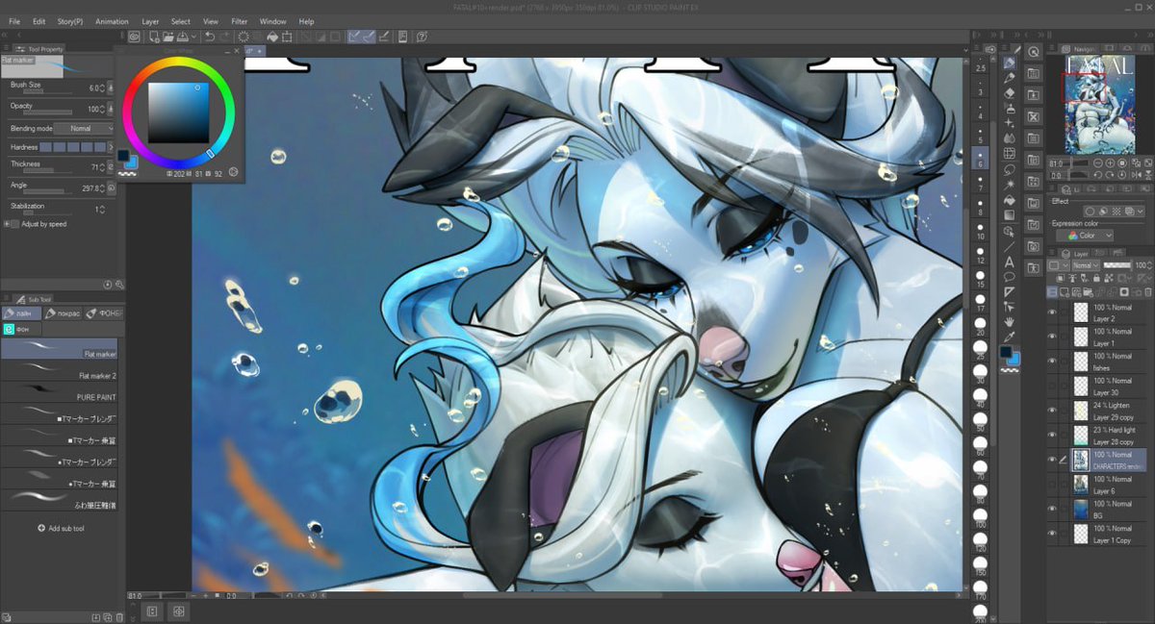The height and width of the screenshot is (624, 1155).
Task: Open the Expression color Color dropdown
Action: point(1084,236)
